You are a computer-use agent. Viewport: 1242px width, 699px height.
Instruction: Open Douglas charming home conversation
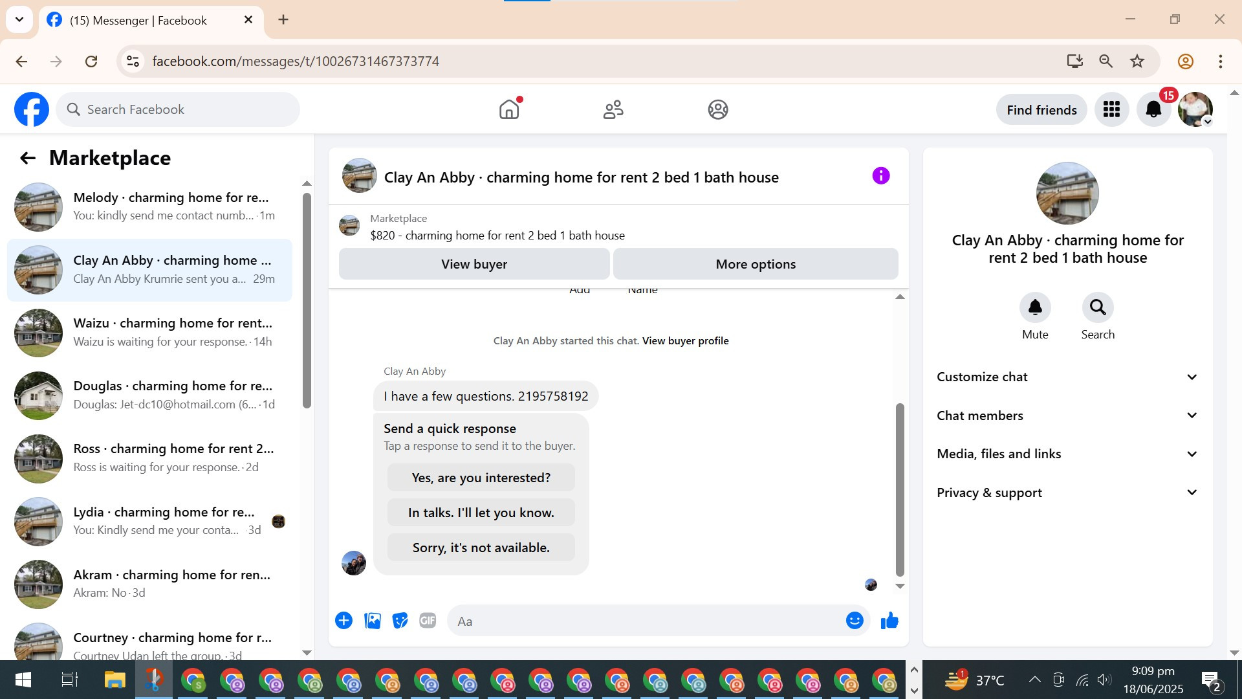(x=149, y=395)
